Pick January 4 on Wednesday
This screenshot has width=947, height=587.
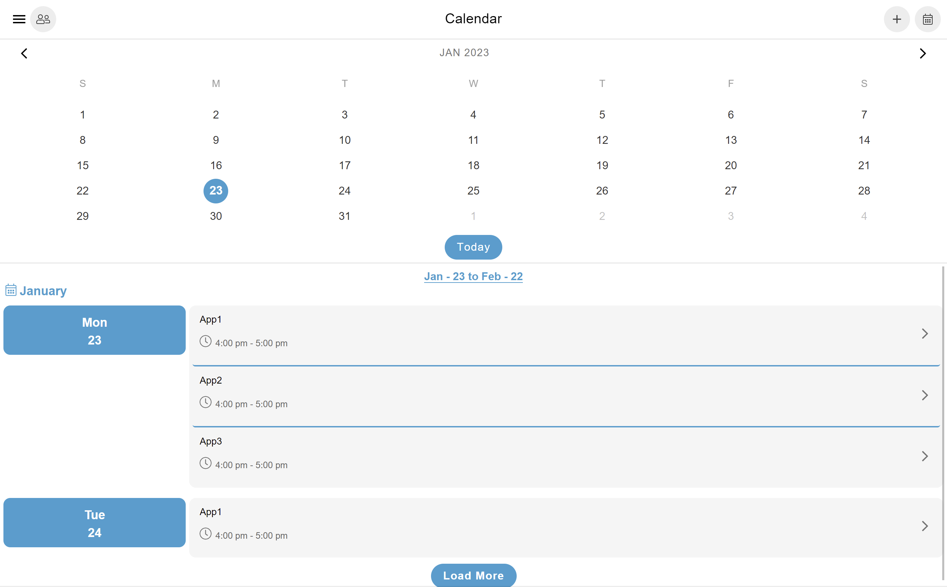pyautogui.click(x=473, y=114)
